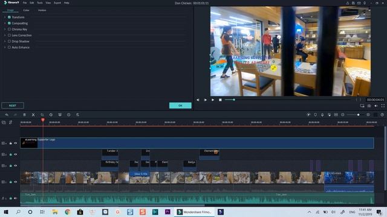The image size is (387, 217).
Task: Click the zoom-in timeline plus icon
Action: 368,115
